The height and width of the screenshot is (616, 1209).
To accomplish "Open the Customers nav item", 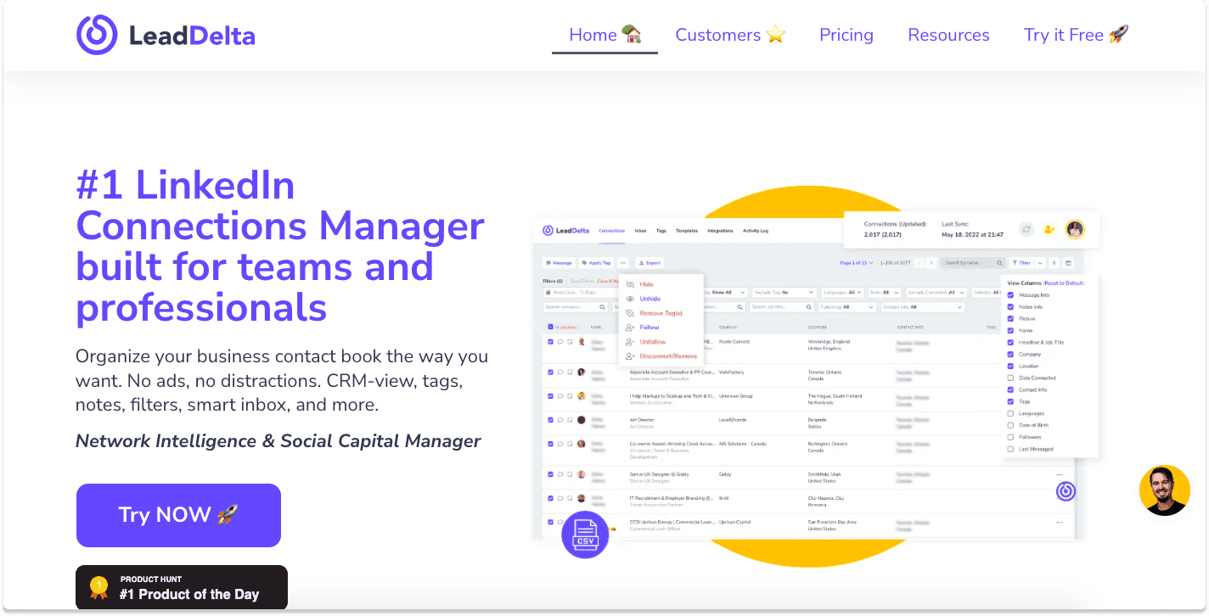I will point(730,35).
